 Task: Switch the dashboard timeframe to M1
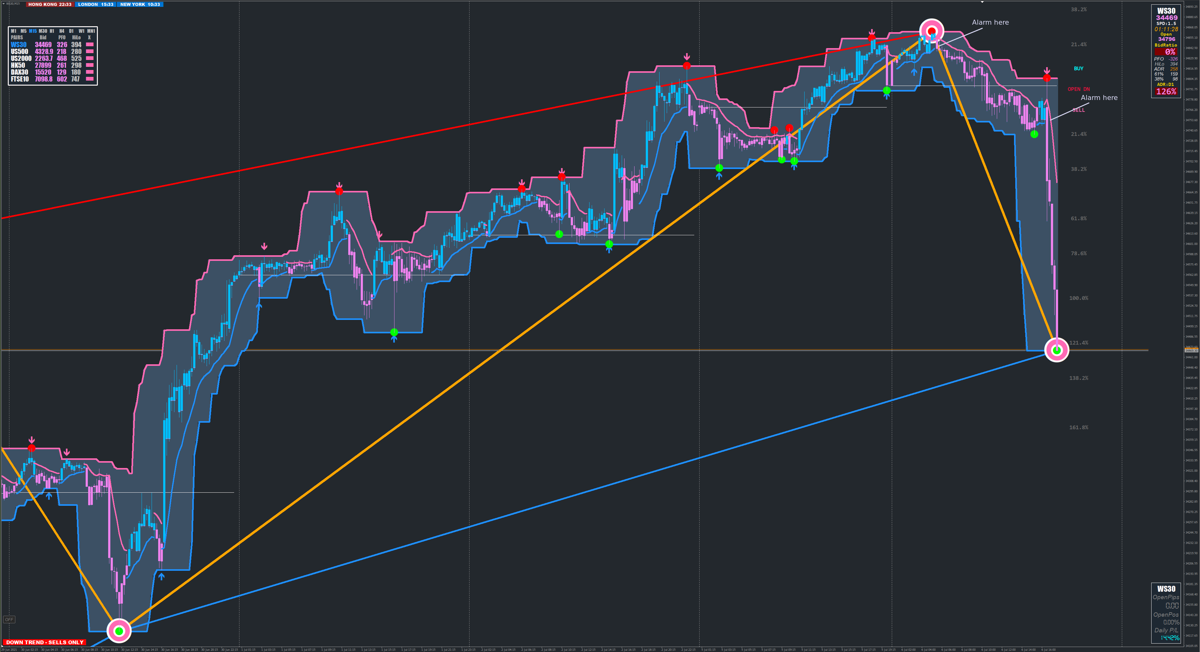pos(13,31)
